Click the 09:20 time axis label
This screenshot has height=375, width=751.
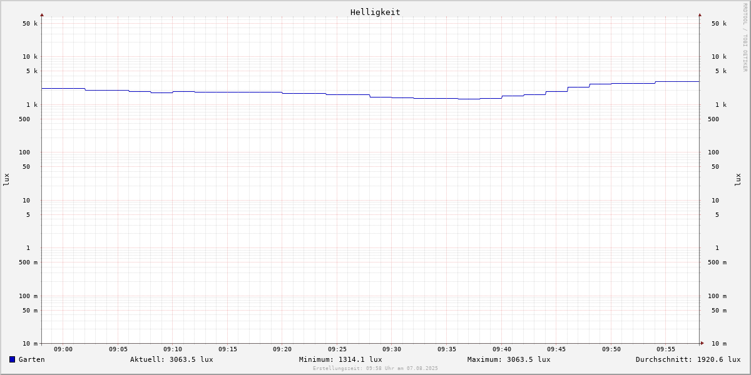coord(282,349)
